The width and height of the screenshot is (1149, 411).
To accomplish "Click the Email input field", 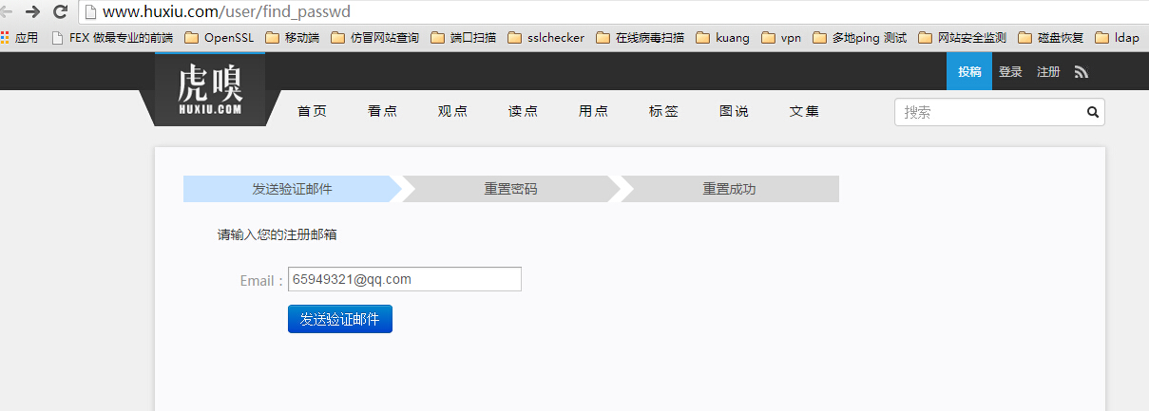I will pos(405,279).
